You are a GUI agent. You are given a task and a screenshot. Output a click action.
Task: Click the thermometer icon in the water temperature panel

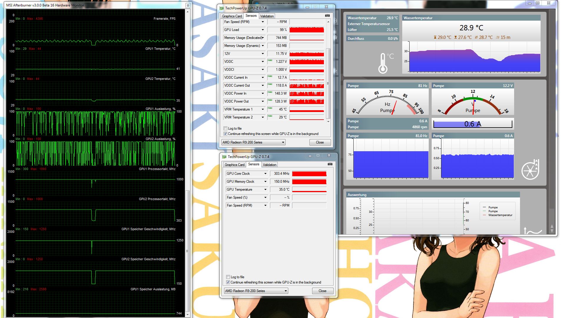(x=383, y=63)
